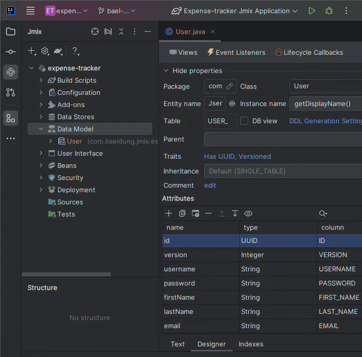This screenshot has height=357, width=362.
Task: Expand the Security tree node
Action: (x=41, y=177)
